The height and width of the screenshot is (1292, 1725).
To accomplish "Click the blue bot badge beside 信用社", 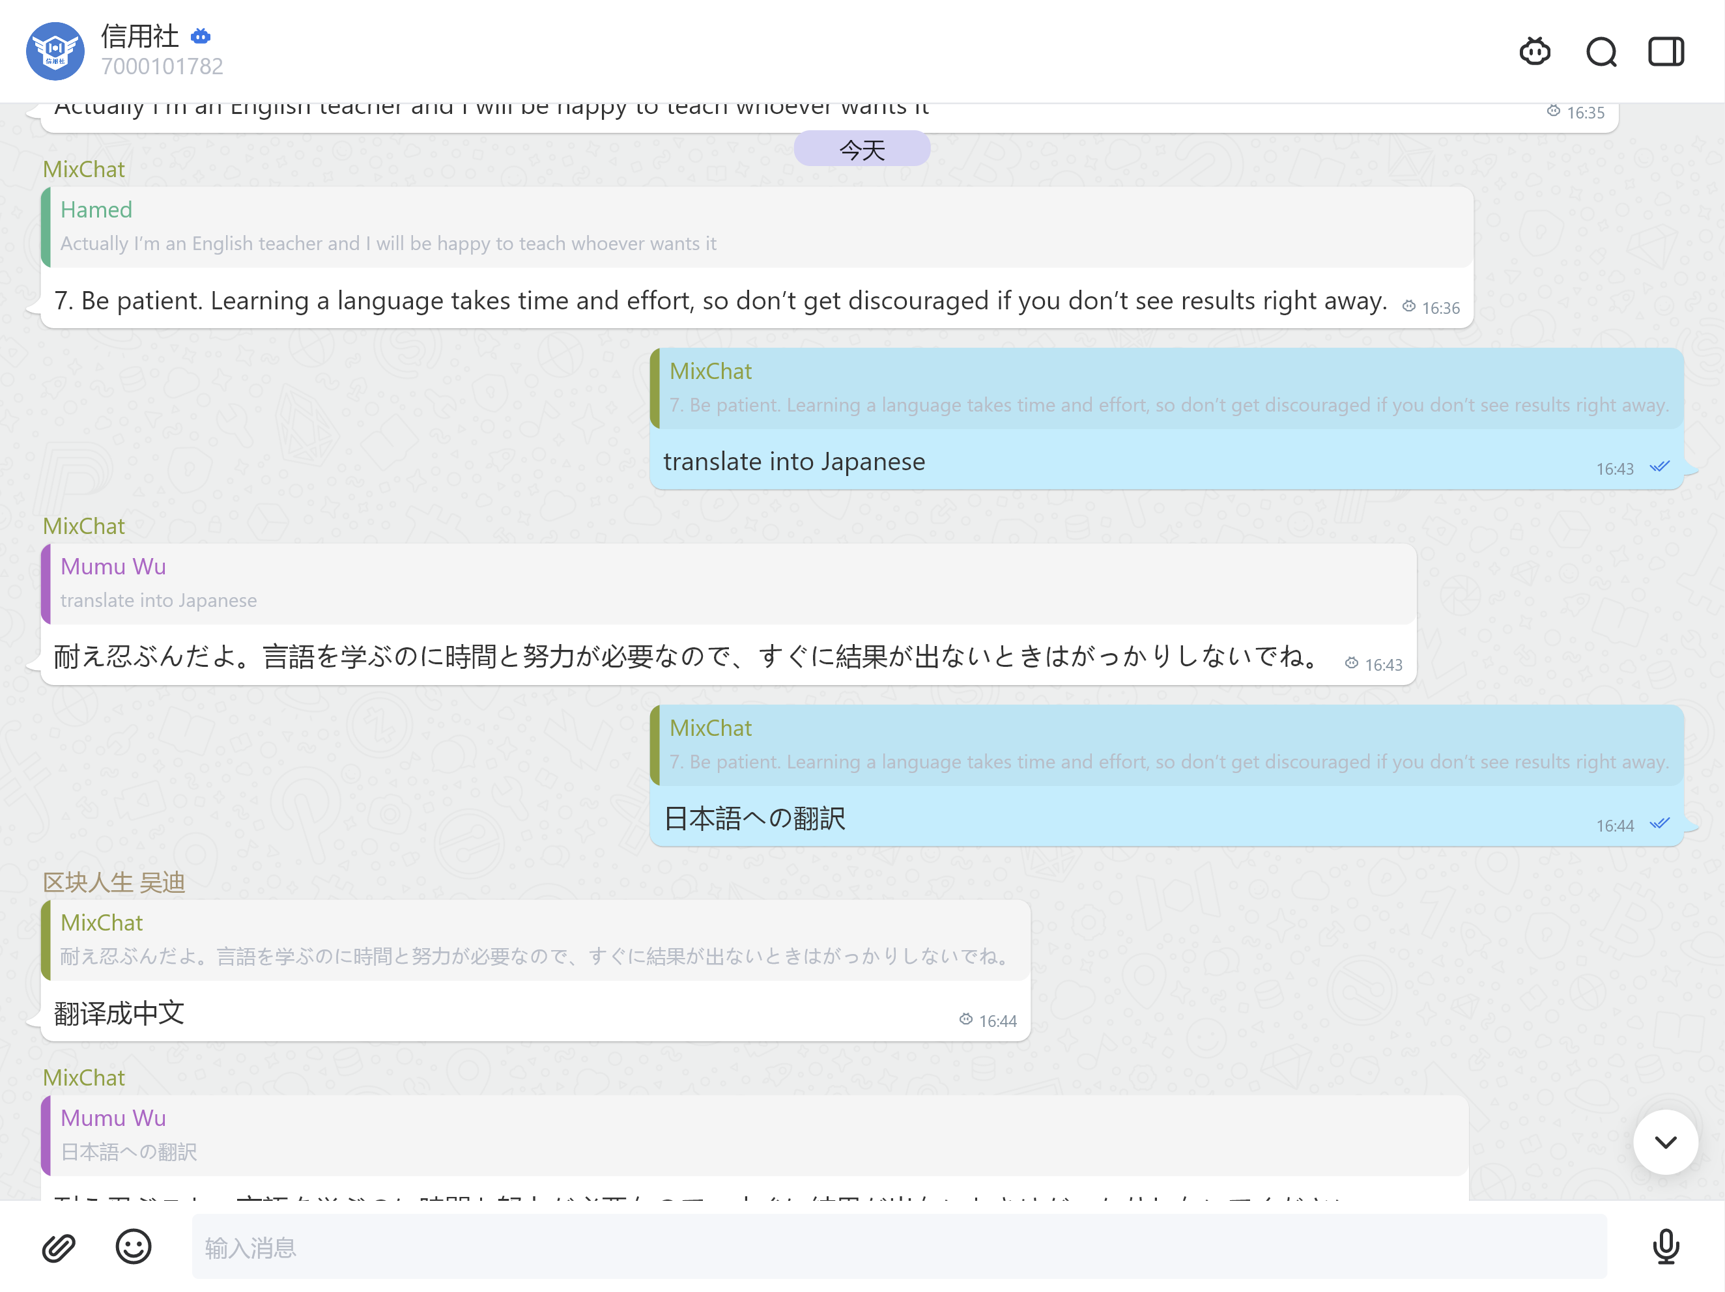I will (x=201, y=36).
